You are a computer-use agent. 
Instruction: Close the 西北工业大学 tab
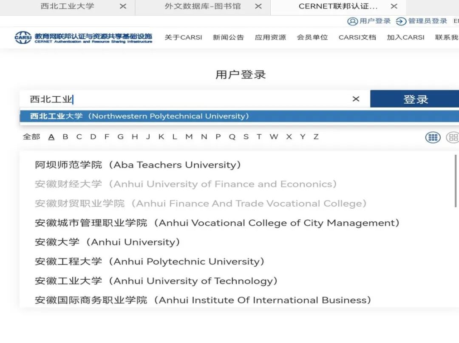[123, 6]
